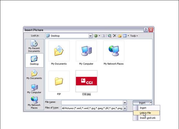
Task: Select My Computer in left sidebar
Action: [x=34, y=89]
